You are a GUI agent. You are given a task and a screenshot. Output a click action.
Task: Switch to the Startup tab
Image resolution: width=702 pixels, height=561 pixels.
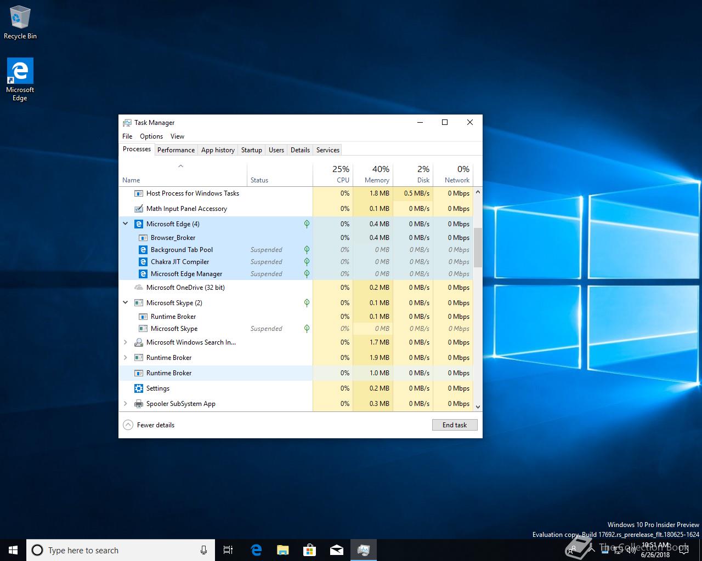click(252, 150)
